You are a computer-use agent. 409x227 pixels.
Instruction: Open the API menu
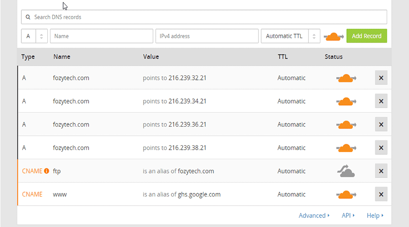pyautogui.click(x=348, y=216)
